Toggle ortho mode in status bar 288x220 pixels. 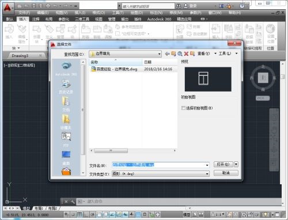[x=86, y=214]
